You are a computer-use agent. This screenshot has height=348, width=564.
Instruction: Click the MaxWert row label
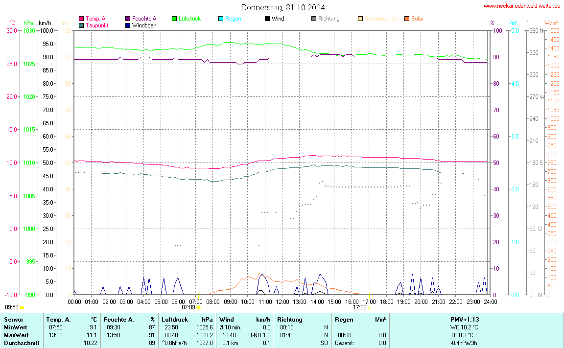16,335
